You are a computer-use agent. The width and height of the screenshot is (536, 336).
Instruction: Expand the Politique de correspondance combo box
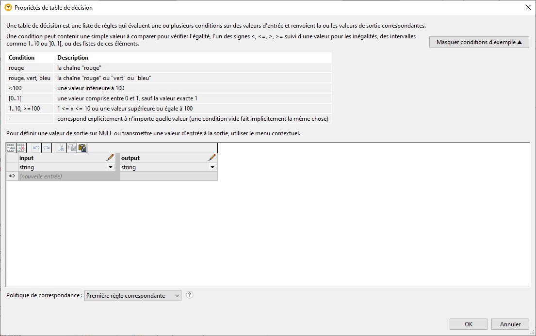(132, 296)
